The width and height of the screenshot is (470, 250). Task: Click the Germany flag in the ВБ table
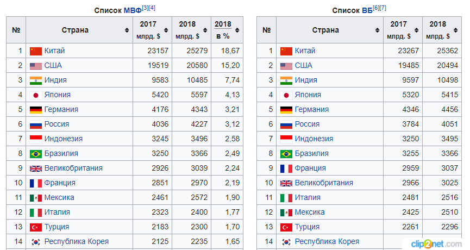coord(286,110)
